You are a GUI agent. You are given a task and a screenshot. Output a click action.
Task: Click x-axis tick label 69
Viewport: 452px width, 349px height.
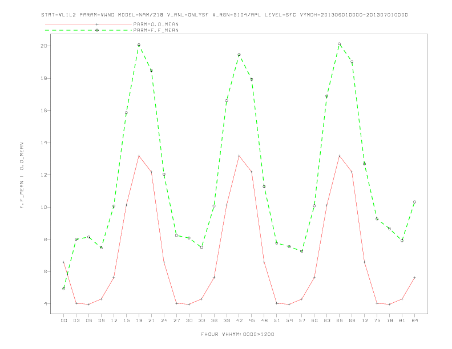click(x=352, y=320)
